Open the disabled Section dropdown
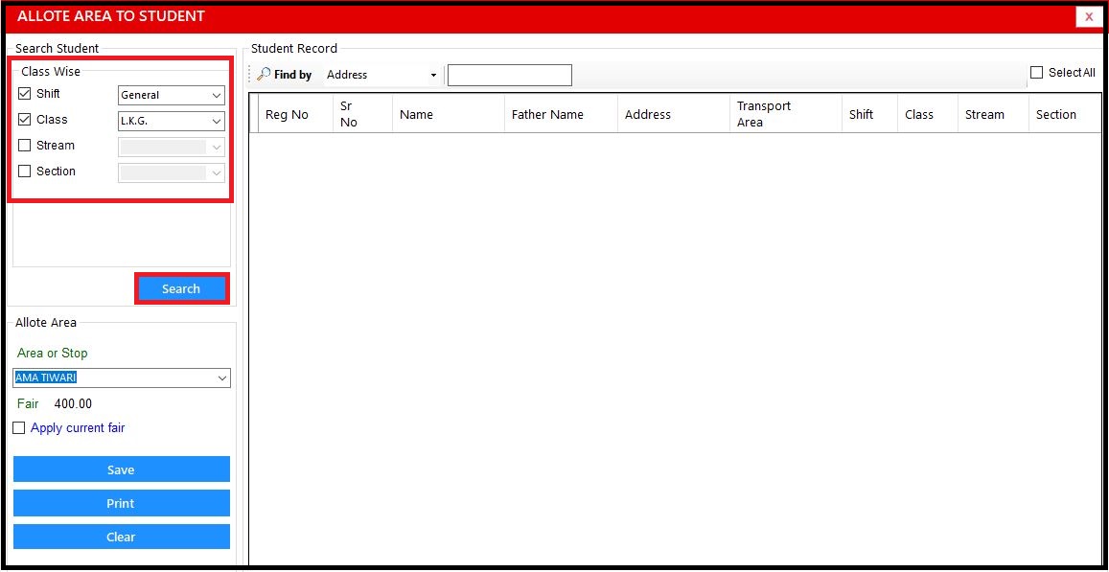 pyautogui.click(x=172, y=172)
